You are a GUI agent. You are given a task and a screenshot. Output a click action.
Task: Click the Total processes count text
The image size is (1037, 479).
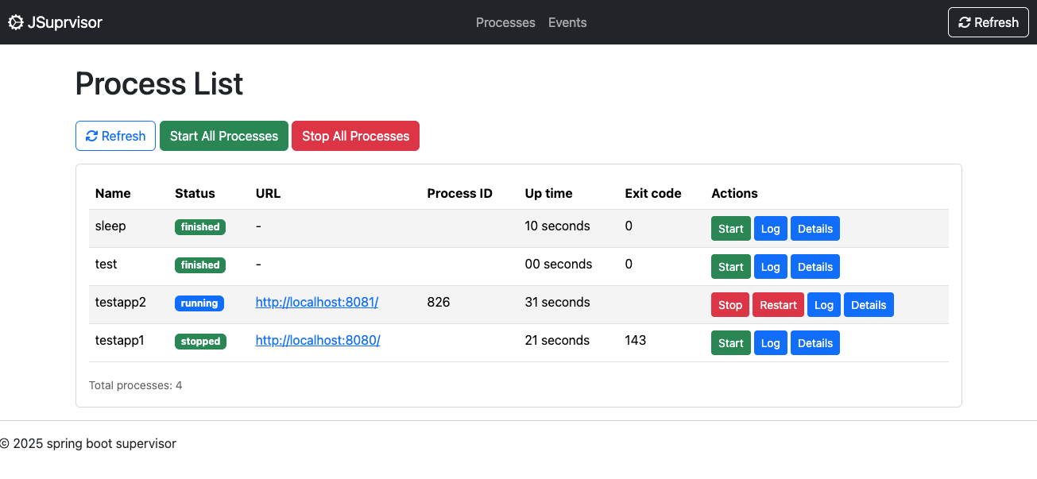(134, 384)
